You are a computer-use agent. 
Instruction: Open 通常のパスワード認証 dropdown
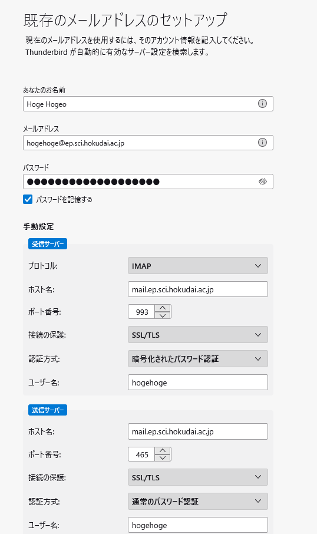[198, 502]
